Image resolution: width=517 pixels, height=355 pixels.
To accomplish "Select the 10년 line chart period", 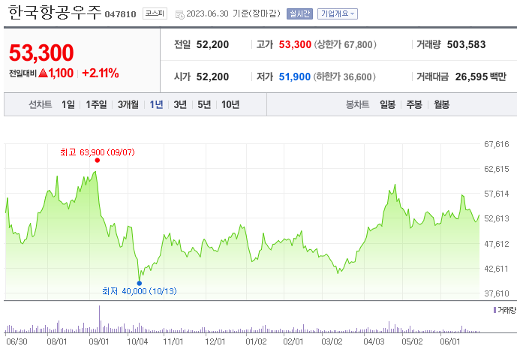I will pyautogui.click(x=230, y=104).
